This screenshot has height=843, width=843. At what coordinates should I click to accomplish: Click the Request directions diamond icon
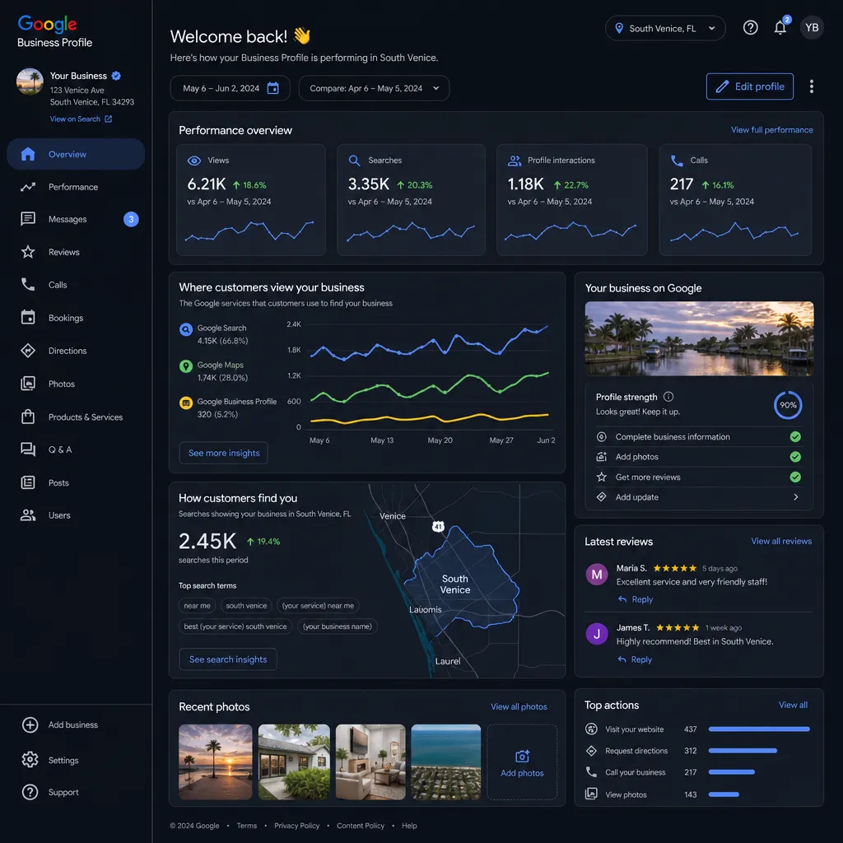pyautogui.click(x=591, y=751)
